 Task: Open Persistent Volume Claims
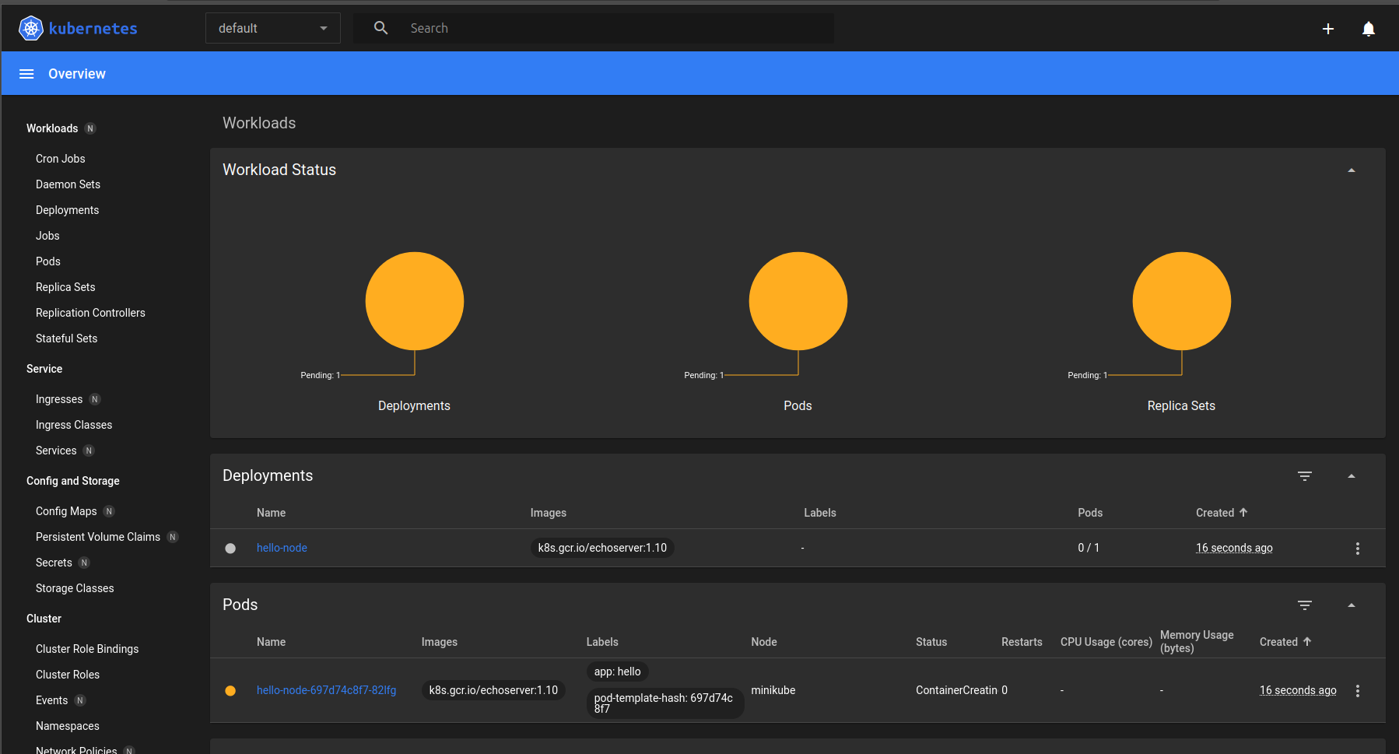(x=98, y=537)
